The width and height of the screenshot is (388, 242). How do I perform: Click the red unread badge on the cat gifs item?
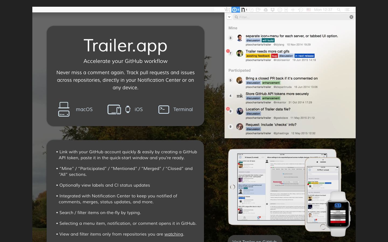[x=228, y=51]
